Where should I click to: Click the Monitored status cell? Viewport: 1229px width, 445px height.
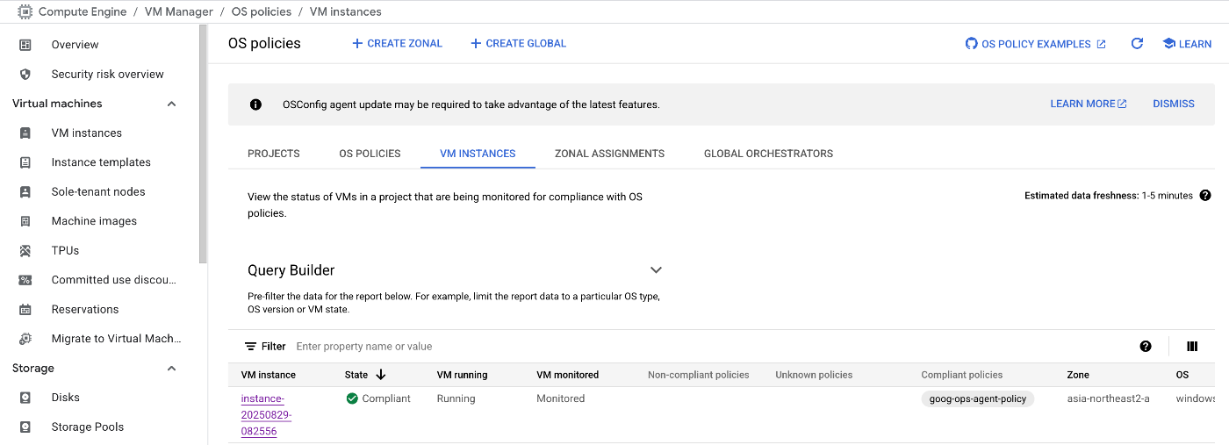561,398
